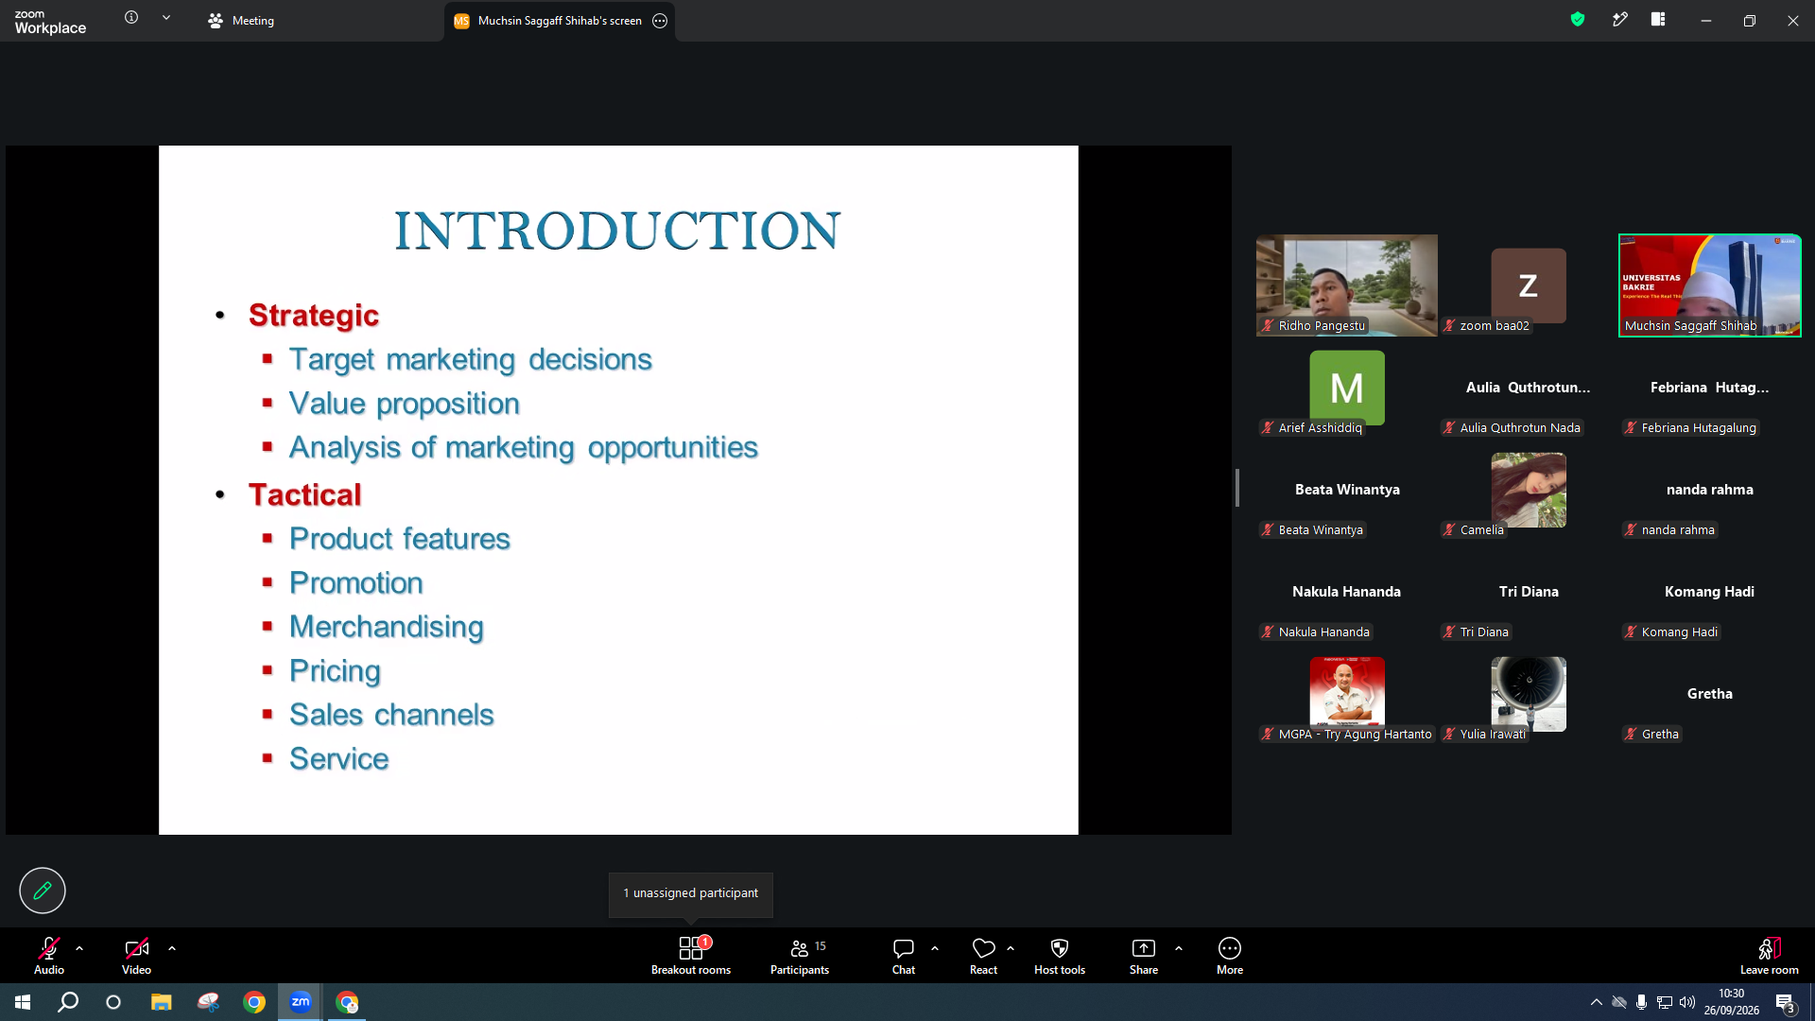Image resolution: width=1815 pixels, height=1021 pixels.
Task: Click Leave room button
Action: point(1769,956)
